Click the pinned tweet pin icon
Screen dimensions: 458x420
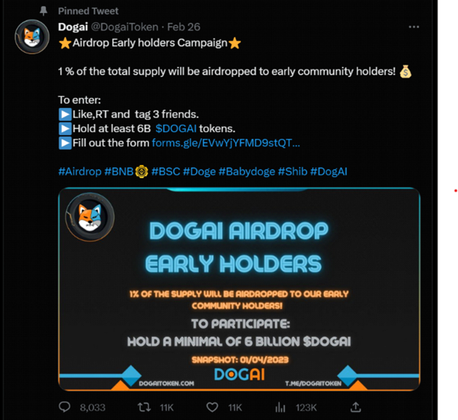pos(43,11)
